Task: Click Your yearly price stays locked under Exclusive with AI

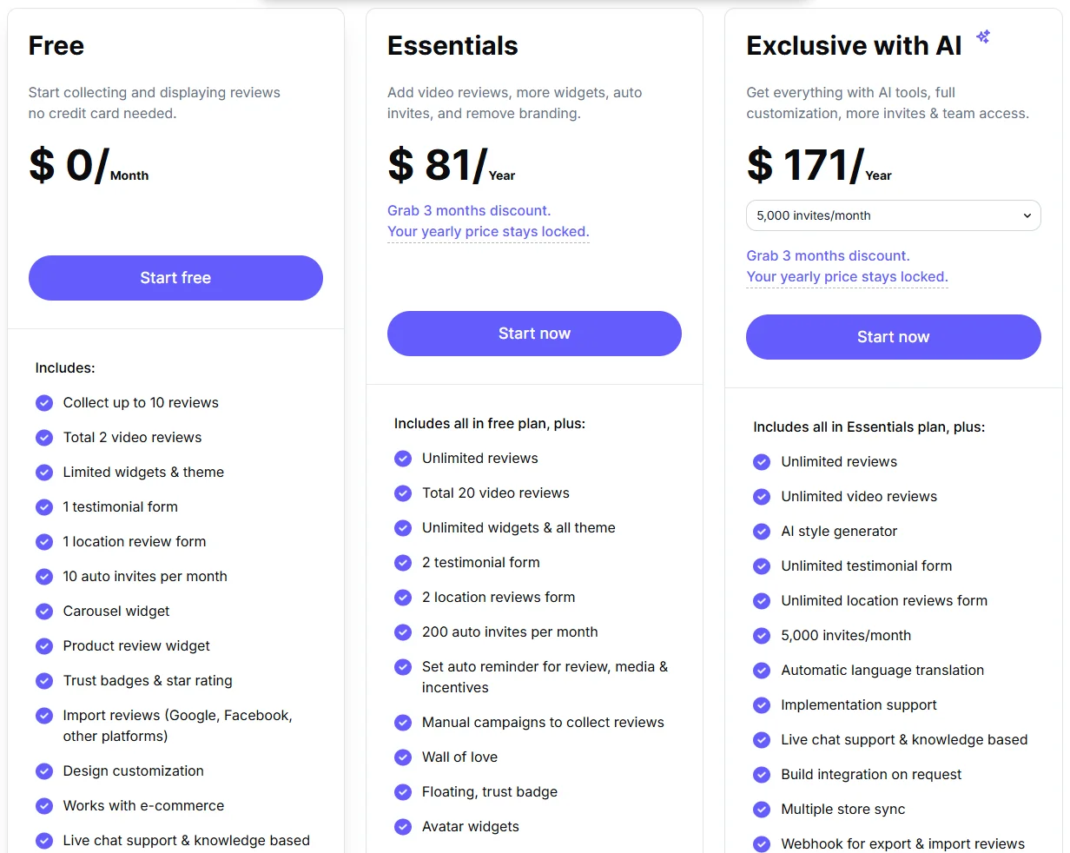Action: [846, 276]
